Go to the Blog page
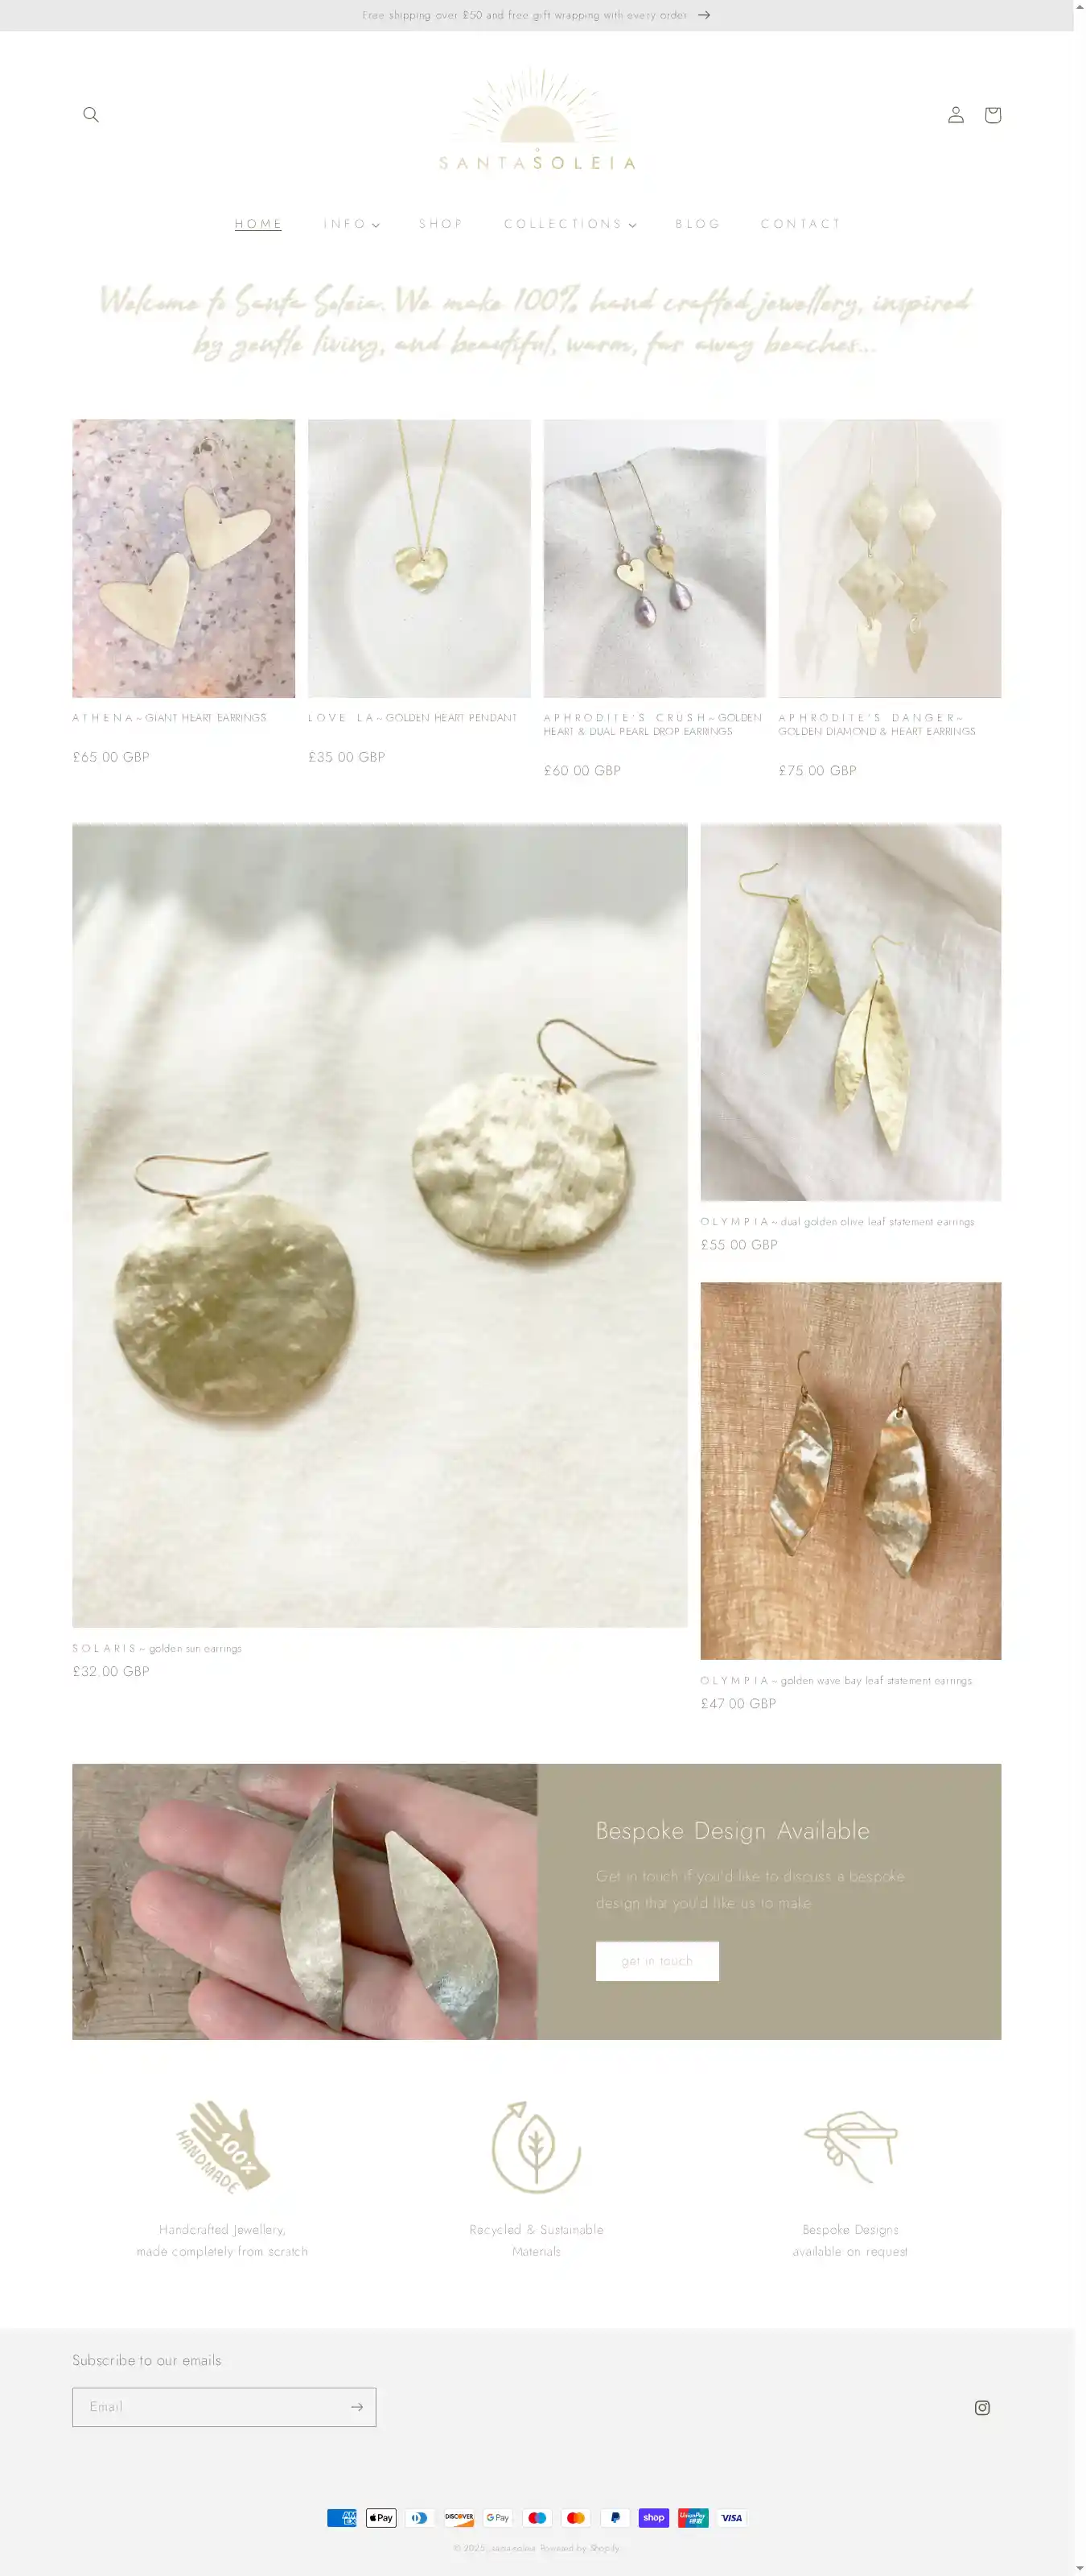The image size is (1086, 2576). tap(697, 224)
